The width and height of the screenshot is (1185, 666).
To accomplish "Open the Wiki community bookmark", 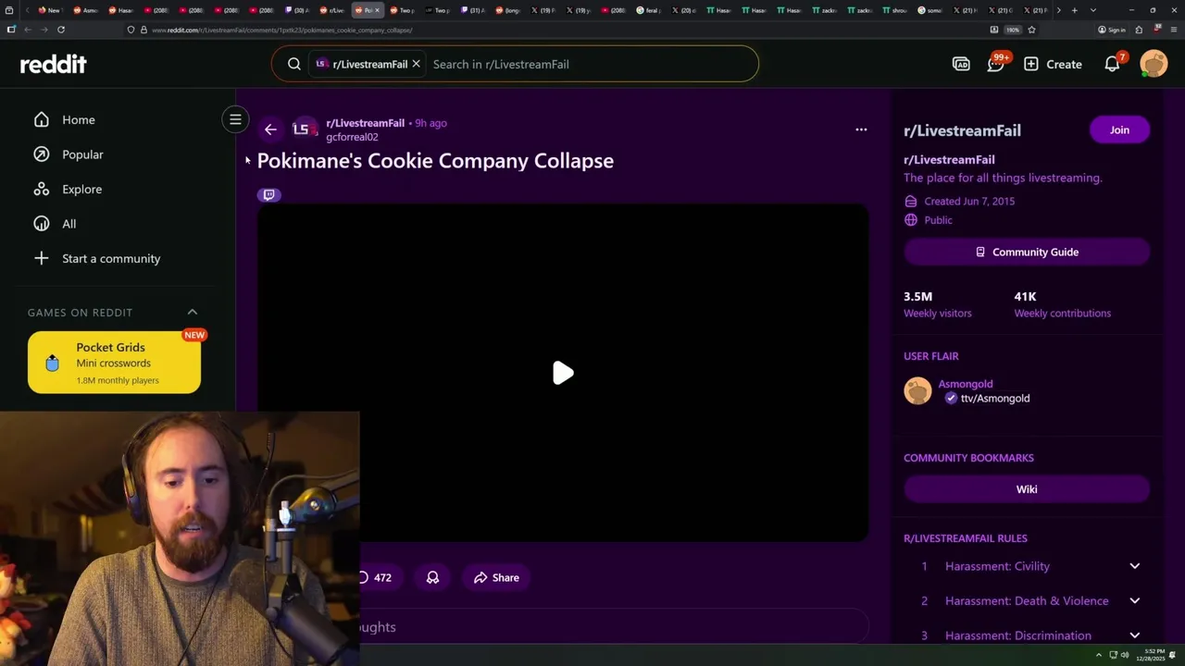I will [1027, 489].
